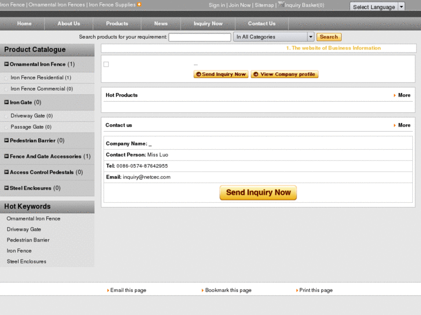Open the Products menu tab
Image resolution: width=421 pixels, height=315 pixels.
(x=117, y=24)
